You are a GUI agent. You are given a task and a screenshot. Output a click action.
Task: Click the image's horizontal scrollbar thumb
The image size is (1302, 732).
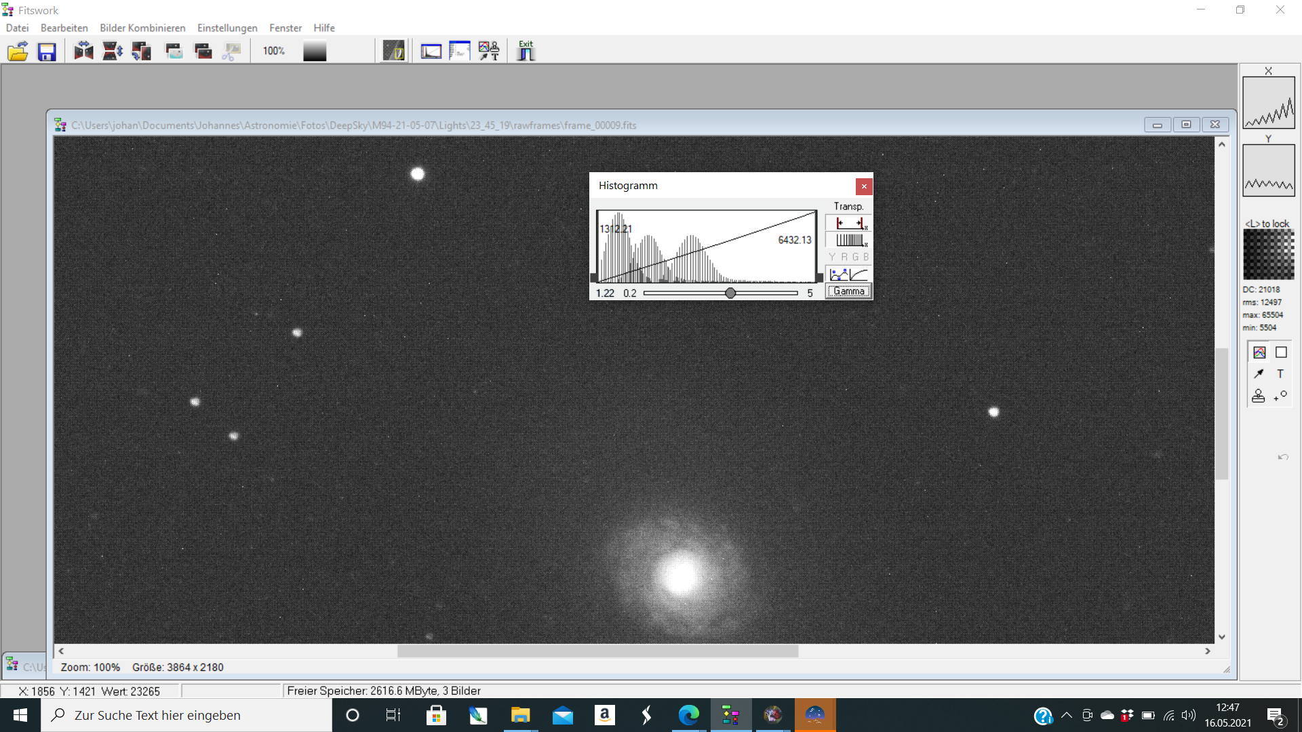click(x=597, y=651)
